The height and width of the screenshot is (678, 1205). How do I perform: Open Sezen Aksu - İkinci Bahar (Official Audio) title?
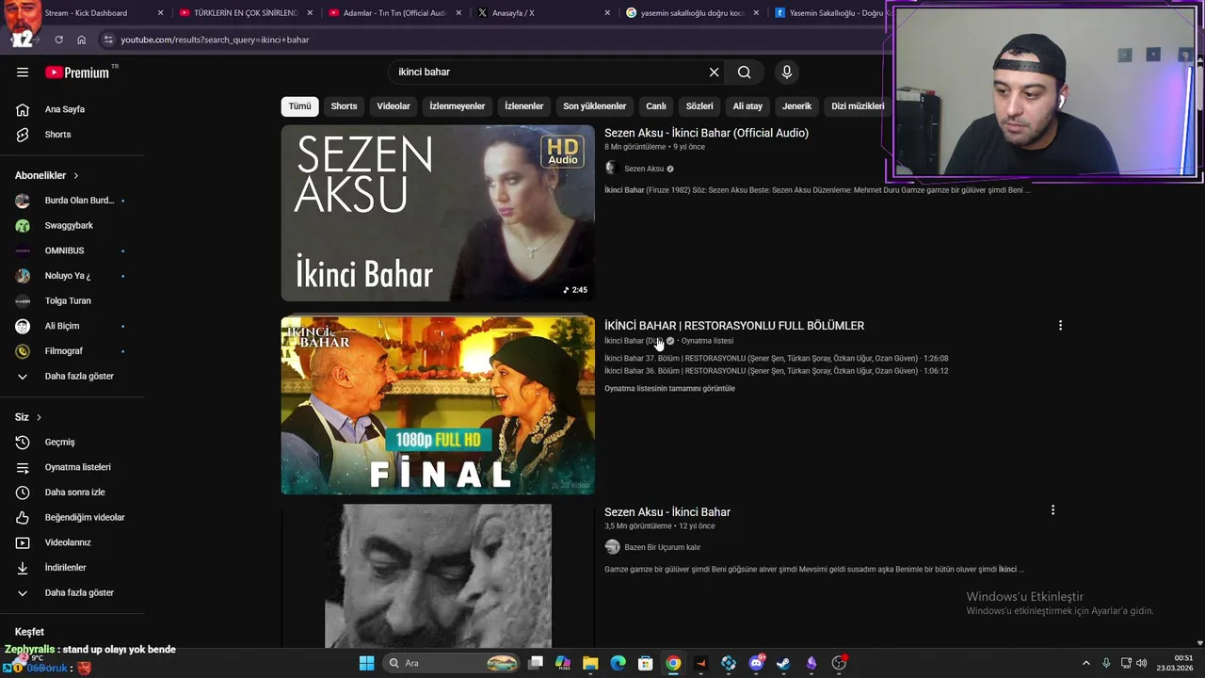point(706,133)
